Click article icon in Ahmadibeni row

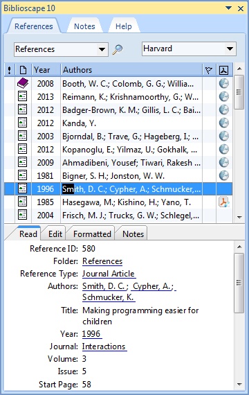22,162
